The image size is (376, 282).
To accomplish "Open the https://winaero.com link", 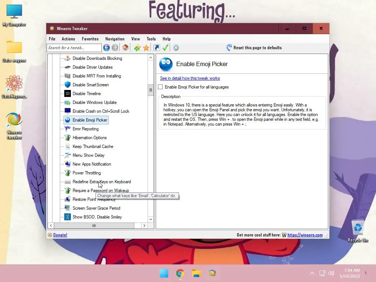I will tap(305, 235).
